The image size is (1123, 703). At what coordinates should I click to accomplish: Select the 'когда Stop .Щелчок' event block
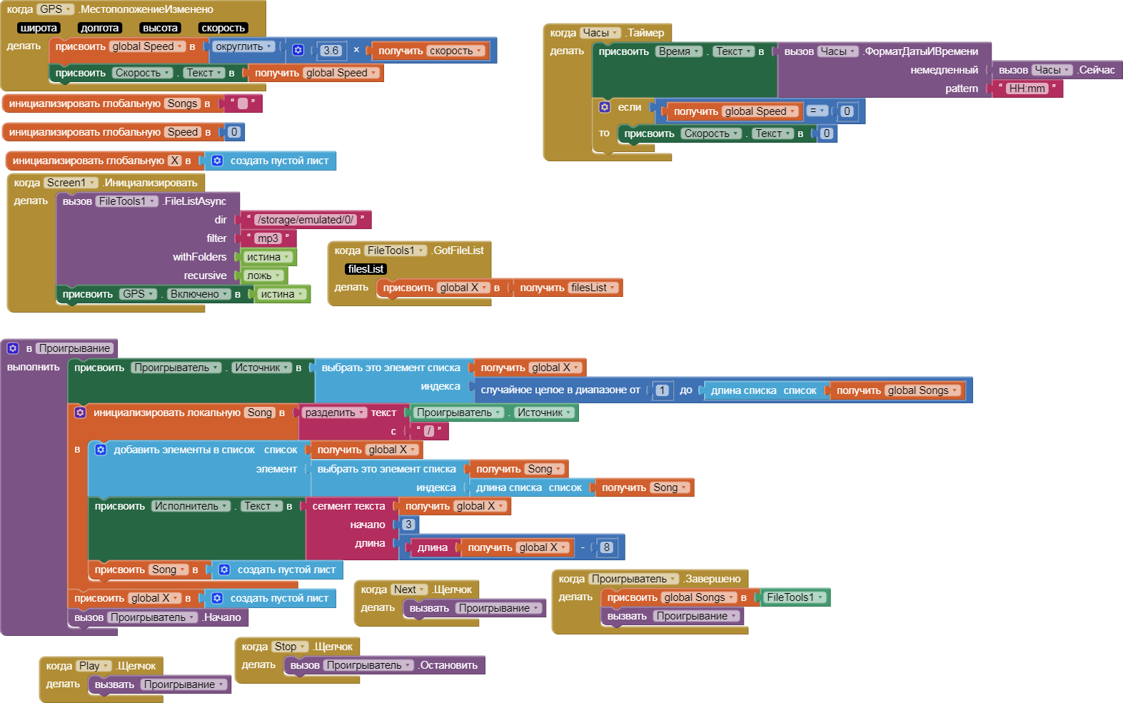click(253, 647)
